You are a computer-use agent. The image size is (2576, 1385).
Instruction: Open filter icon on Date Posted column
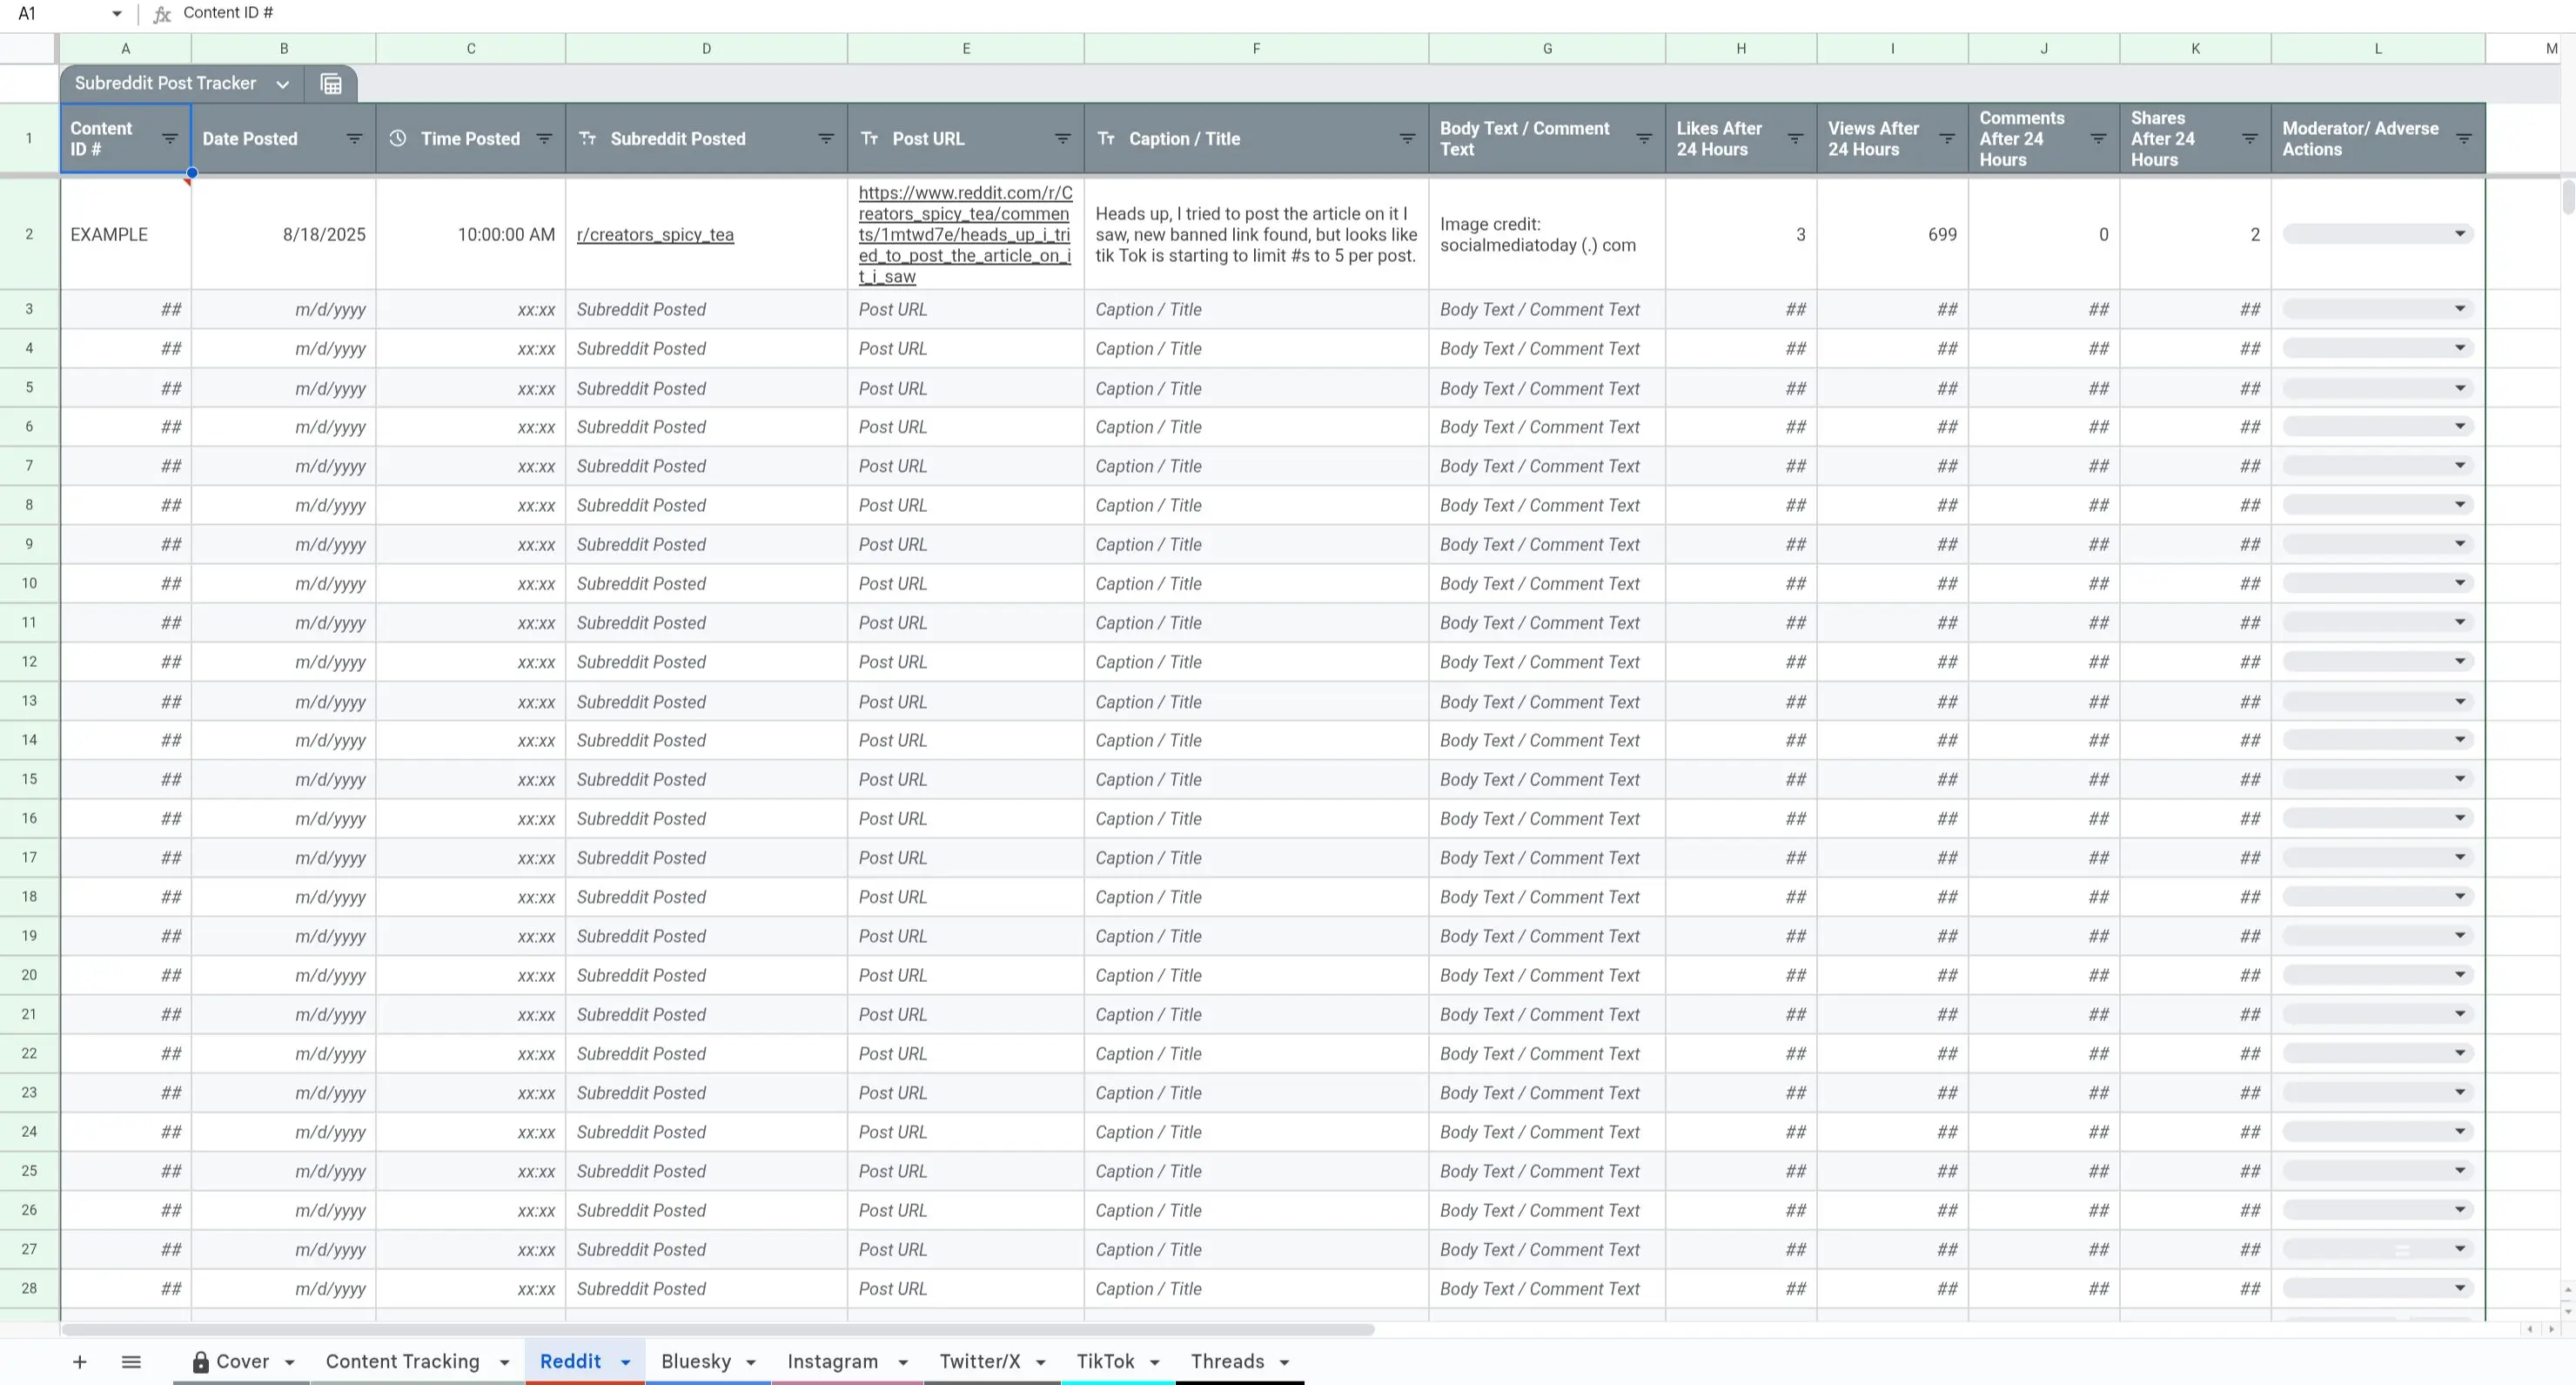(x=354, y=139)
